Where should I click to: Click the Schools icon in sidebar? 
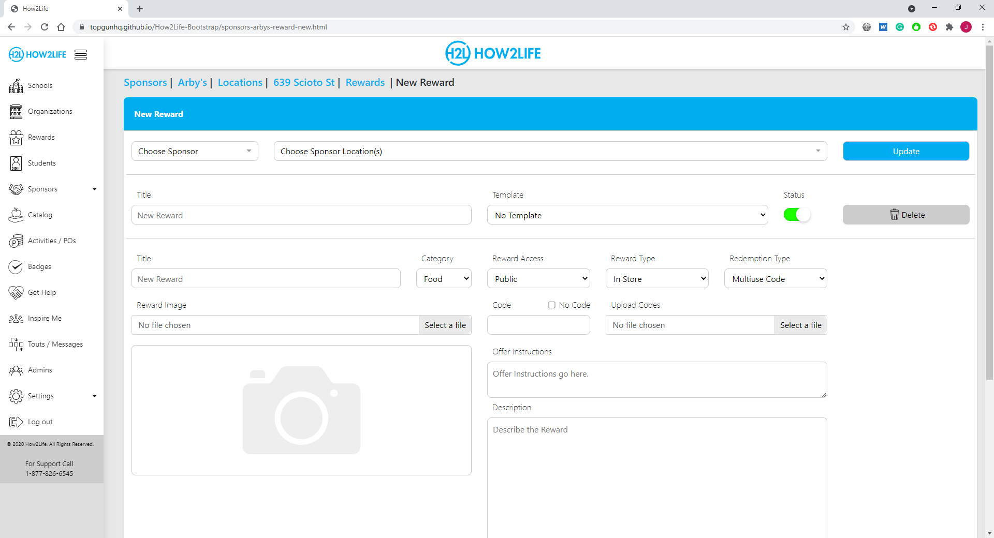[16, 86]
